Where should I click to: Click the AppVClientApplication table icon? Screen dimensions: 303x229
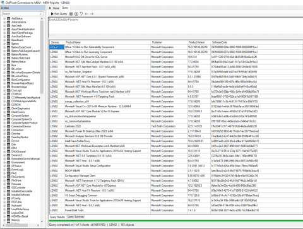click(x=8, y=29)
